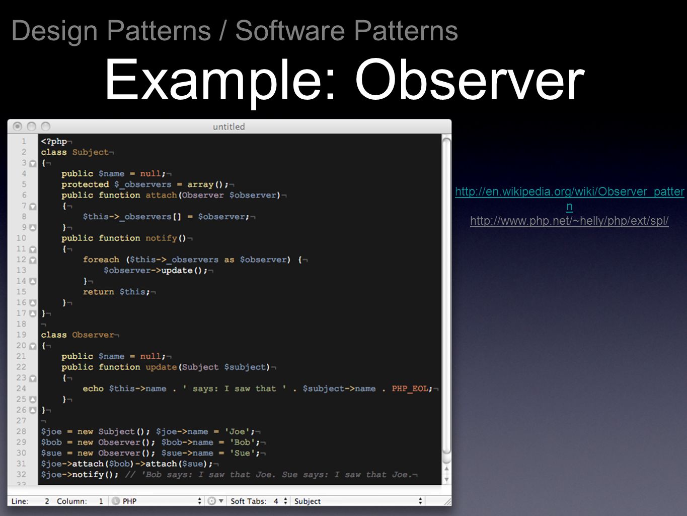Click '$joe->notify();' on line 32
The width and height of the screenshot is (687, 516).
click(x=80, y=475)
